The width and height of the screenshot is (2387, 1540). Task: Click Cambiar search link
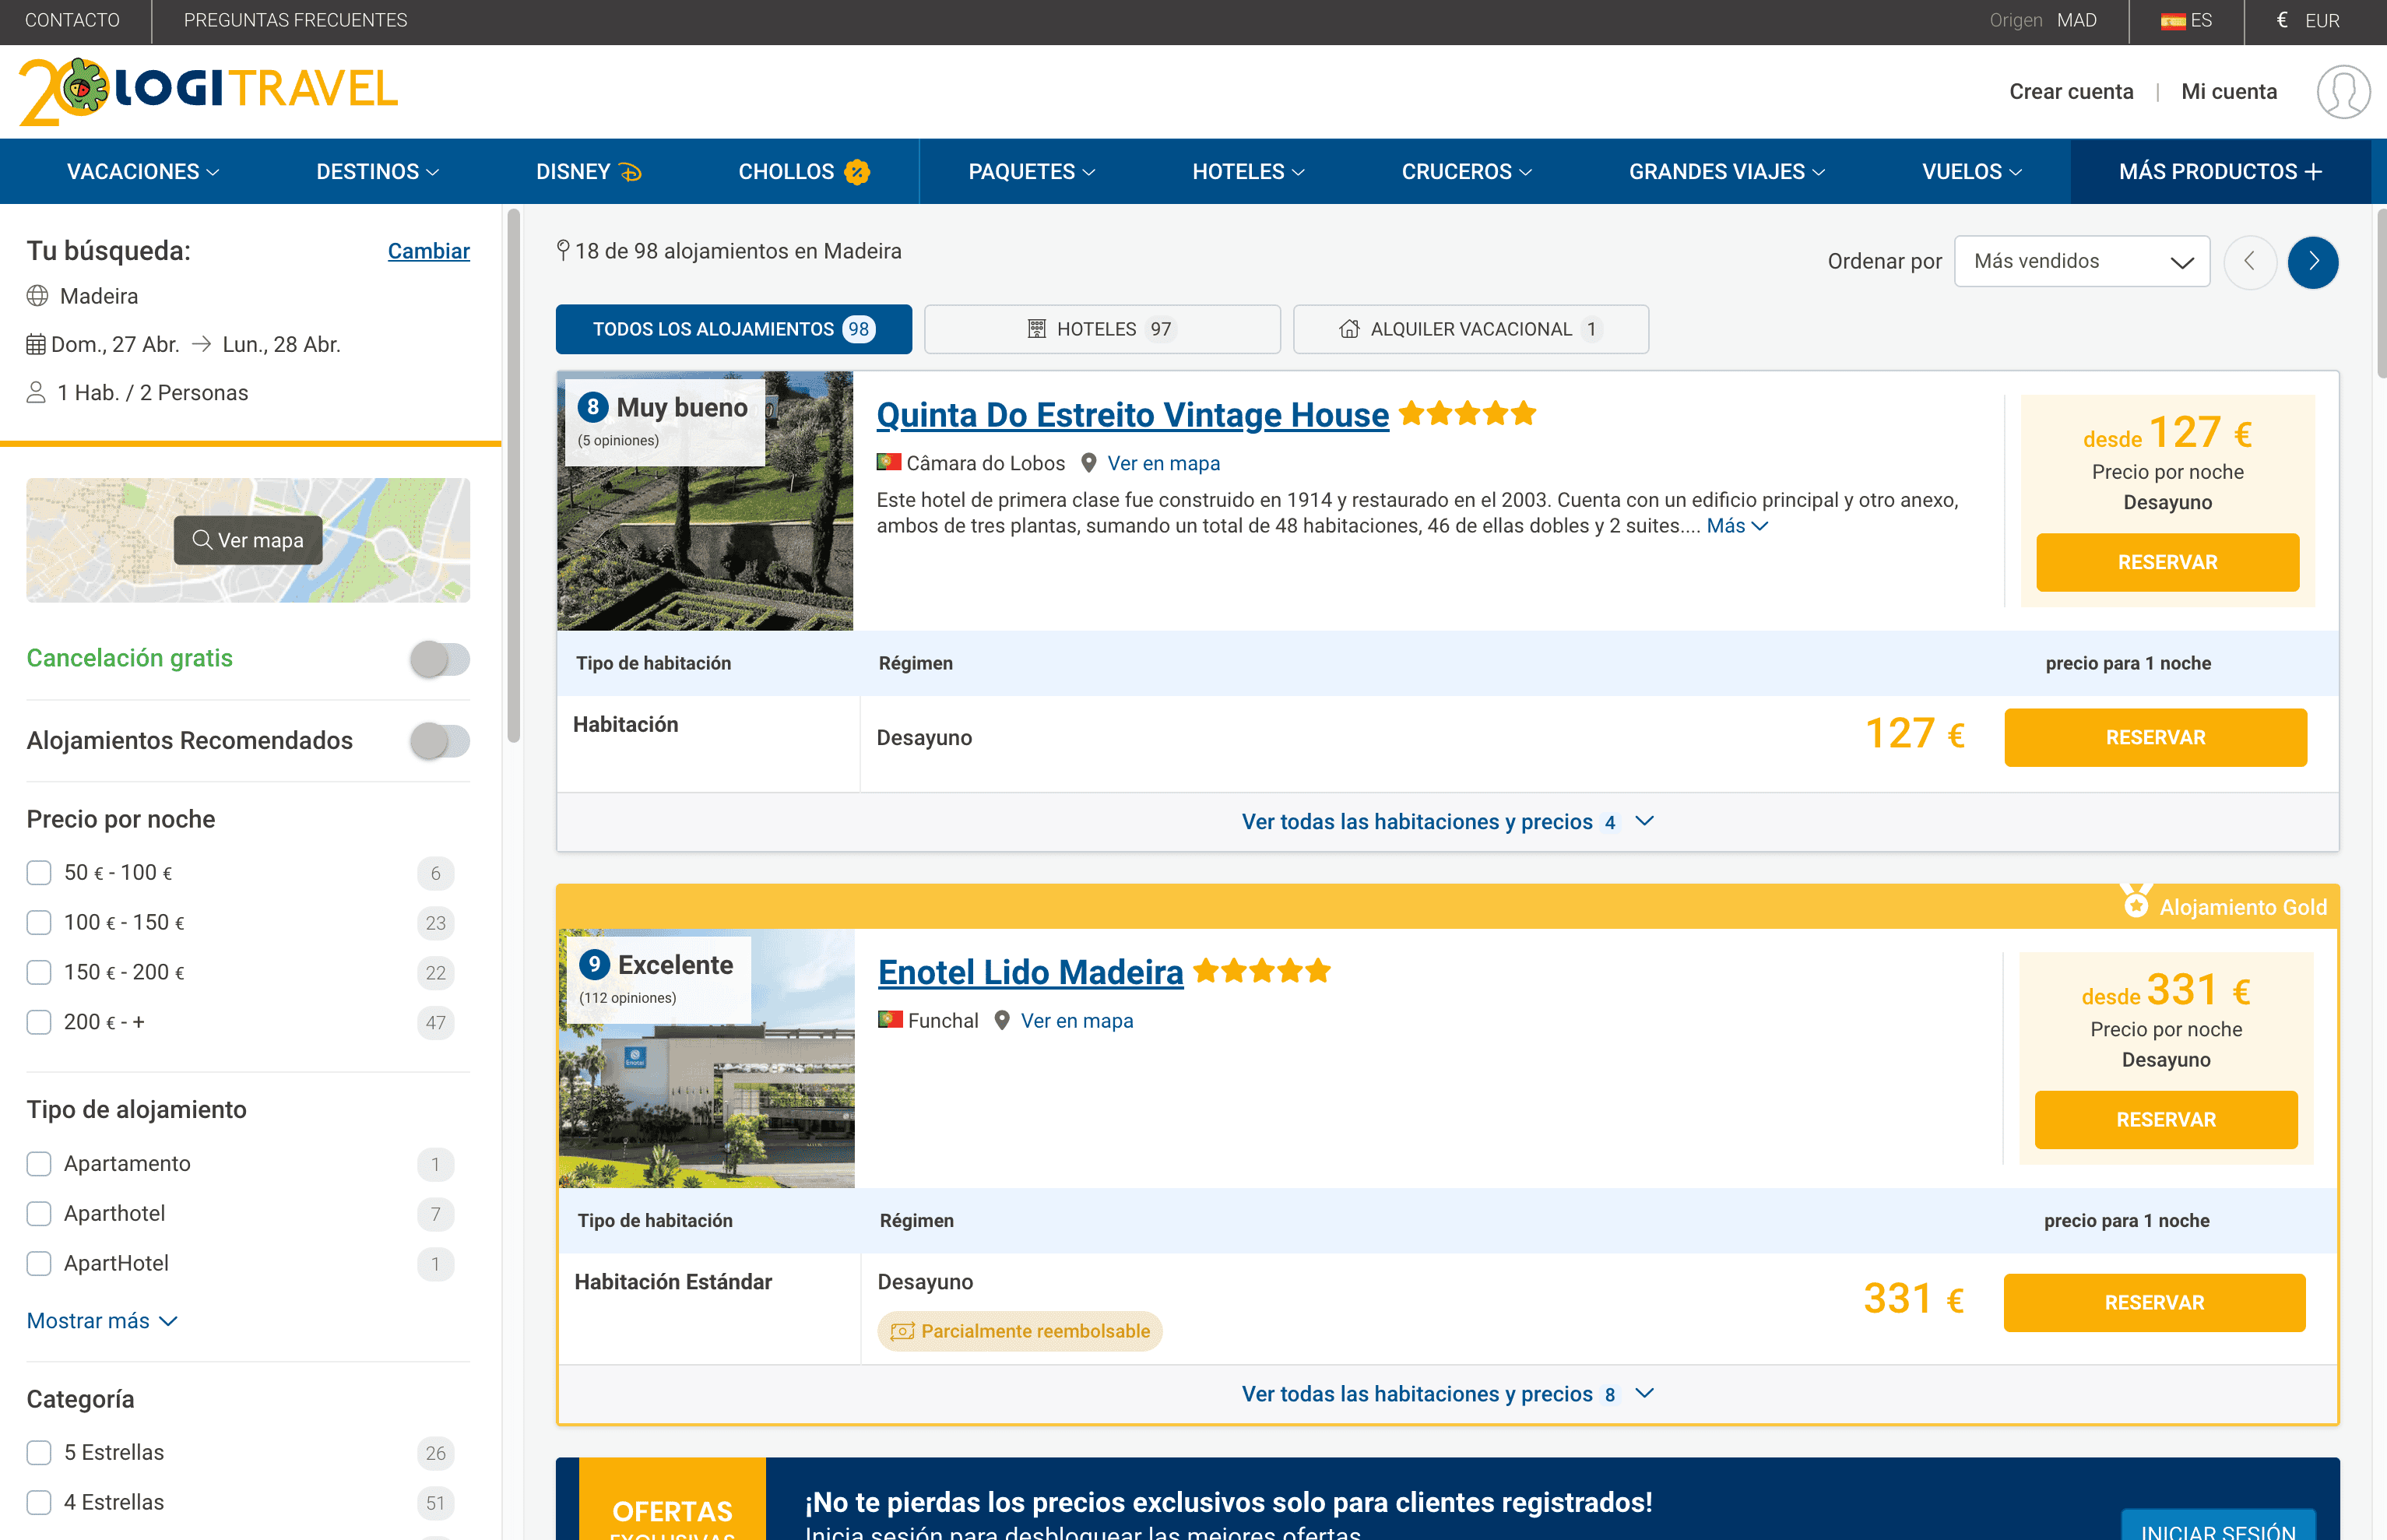click(428, 251)
